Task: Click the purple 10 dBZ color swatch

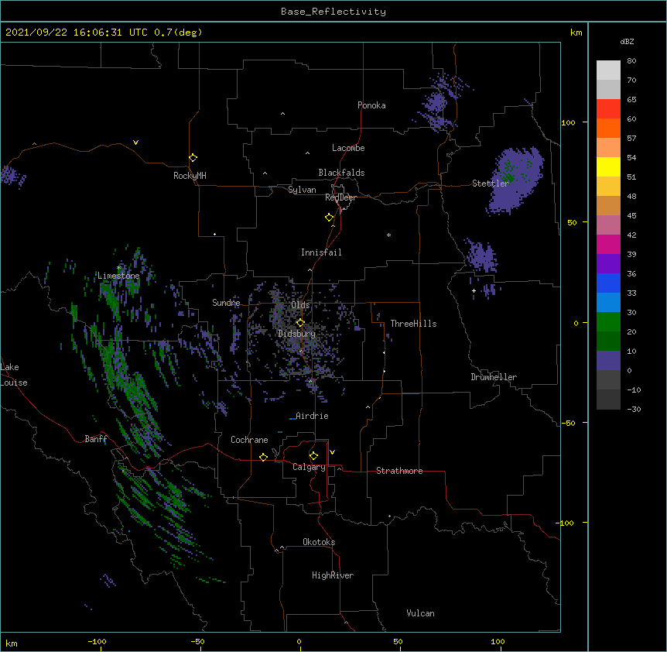Action: pyautogui.click(x=608, y=361)
